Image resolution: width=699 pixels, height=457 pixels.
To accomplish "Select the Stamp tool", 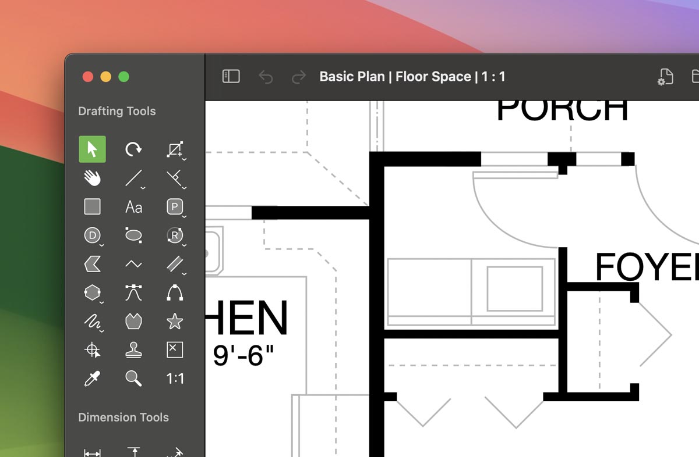I will [x=133, y=350].
